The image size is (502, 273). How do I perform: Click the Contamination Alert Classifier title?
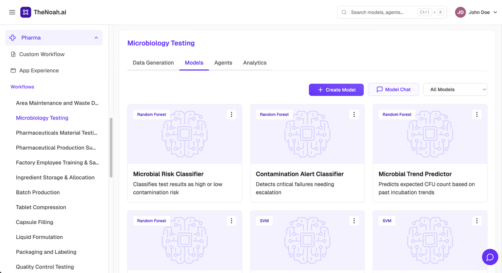click(300, 174)
